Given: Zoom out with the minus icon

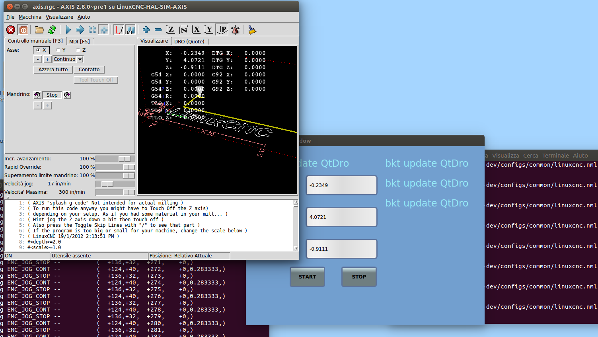Looking at the screenshot, I should [158, 30].
